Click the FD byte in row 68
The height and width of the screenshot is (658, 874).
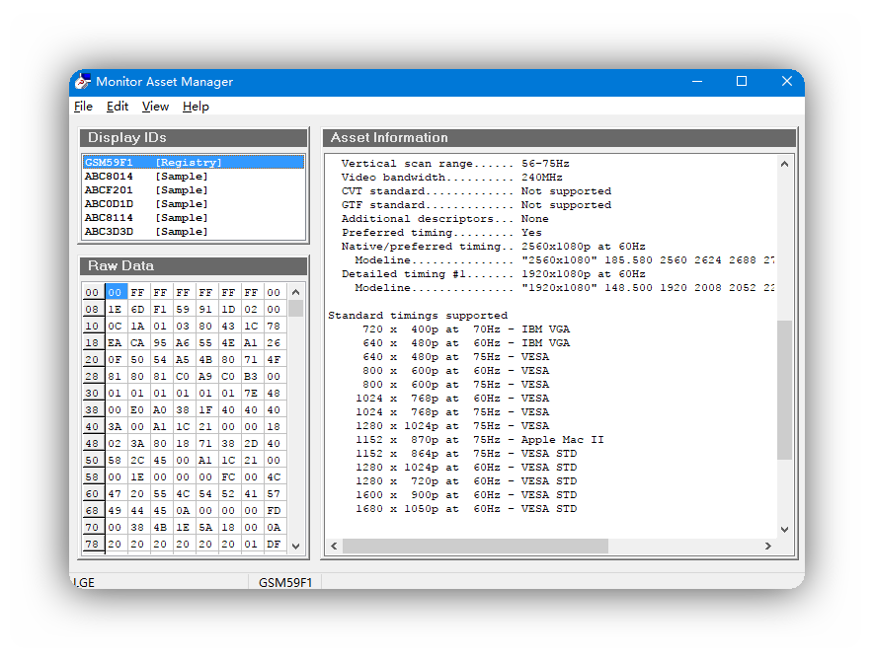[x=274, y=510]
